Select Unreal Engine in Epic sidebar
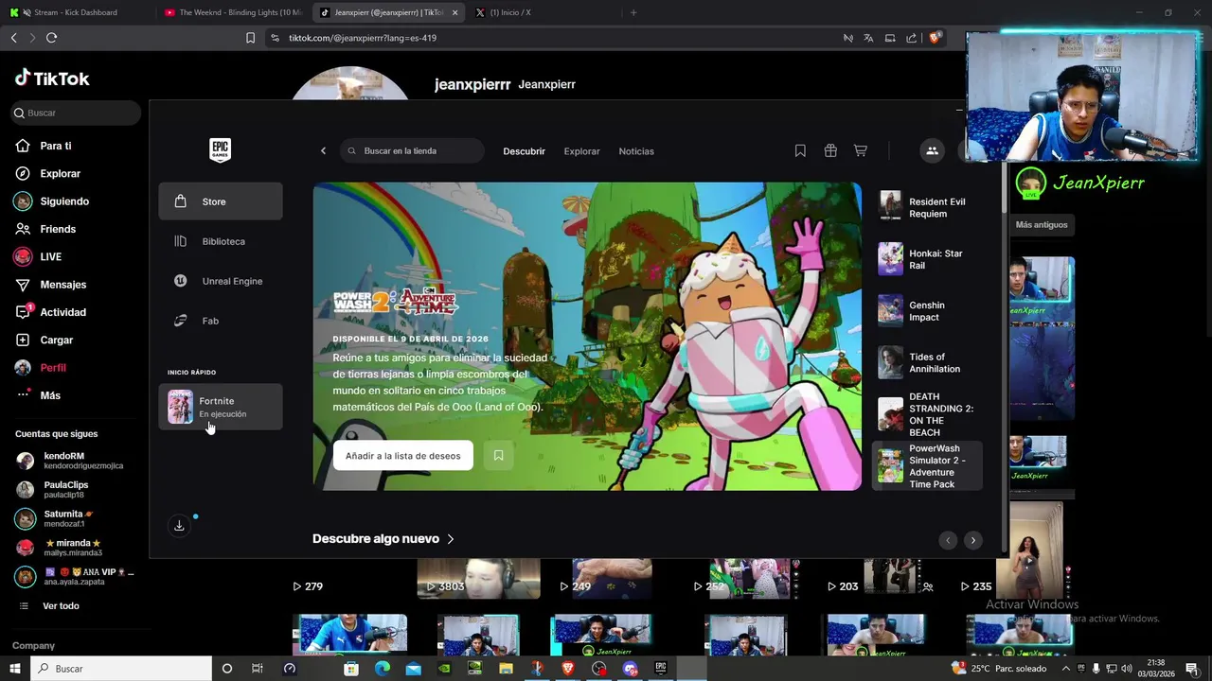Viewport: 1212px width, 681px height. [221, 281]
